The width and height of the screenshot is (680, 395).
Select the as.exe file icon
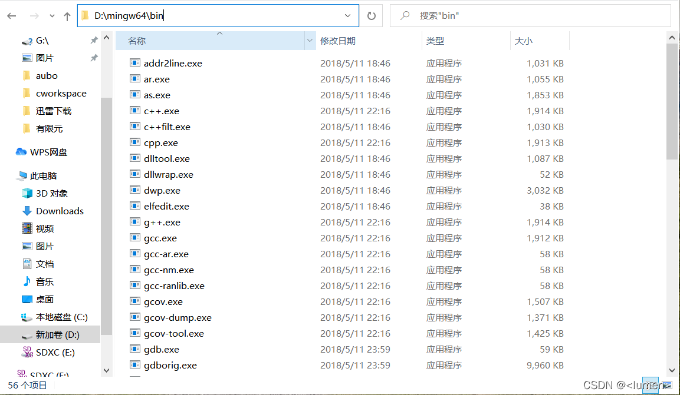pos(135,95)
